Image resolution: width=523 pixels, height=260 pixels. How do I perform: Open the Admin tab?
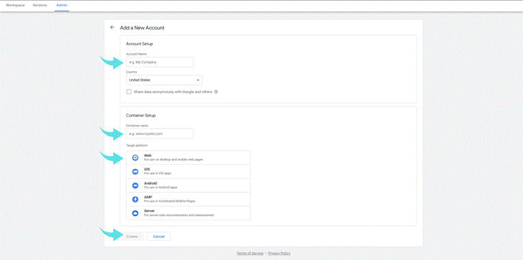click(62, 5)
